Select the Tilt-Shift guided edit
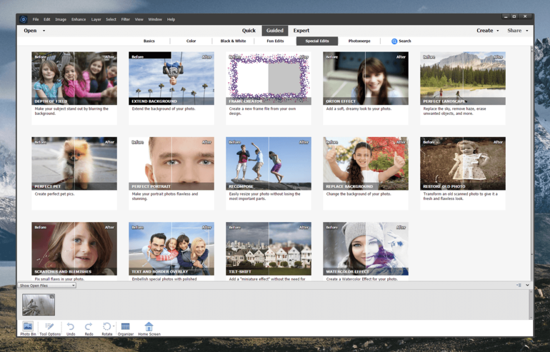The image size is (550, 352). (268, 249)
